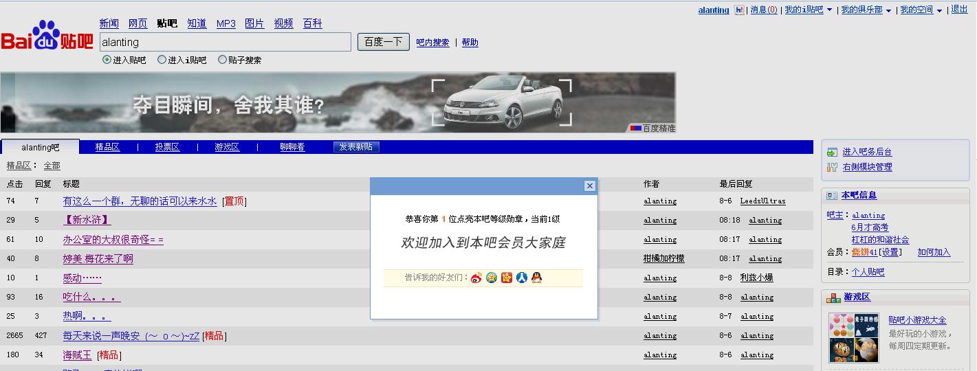Click the 百度一下 search button
Screen dimensions: 977x371
click(x=384, y=42)
